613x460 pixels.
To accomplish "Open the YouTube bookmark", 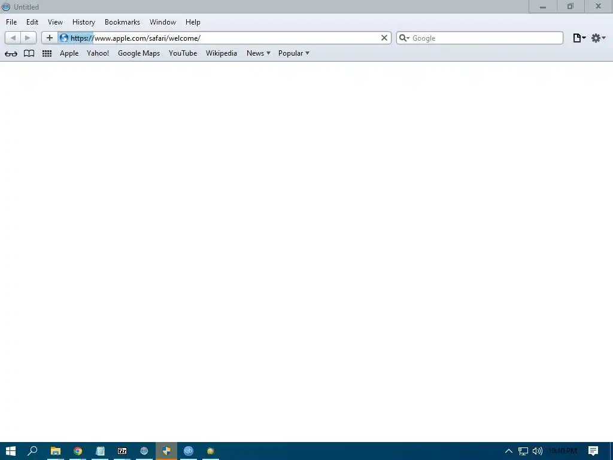I will coord(183,53).
